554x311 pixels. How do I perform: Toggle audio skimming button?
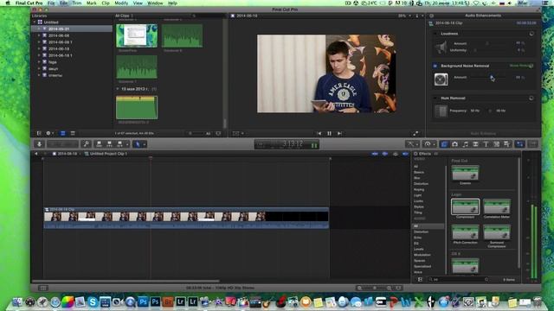coord(385,154)
